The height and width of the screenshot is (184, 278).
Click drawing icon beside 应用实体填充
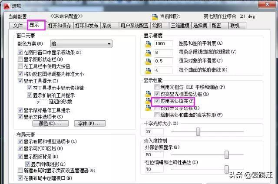[x=148, y=101]
